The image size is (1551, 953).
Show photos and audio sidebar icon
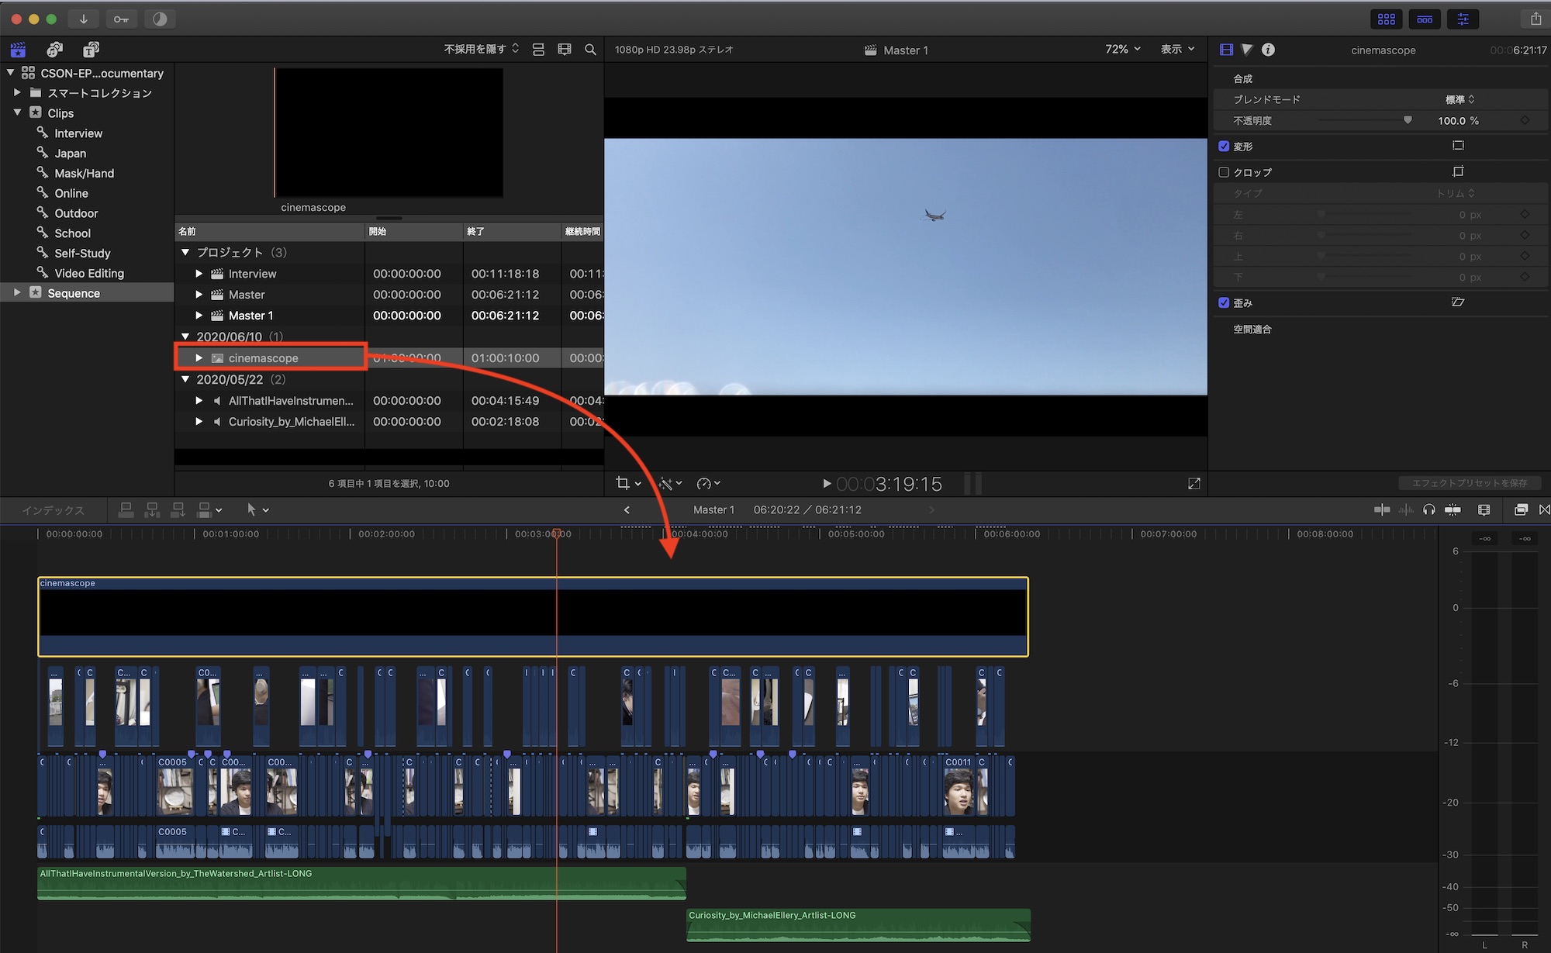(x=54, y=50)
